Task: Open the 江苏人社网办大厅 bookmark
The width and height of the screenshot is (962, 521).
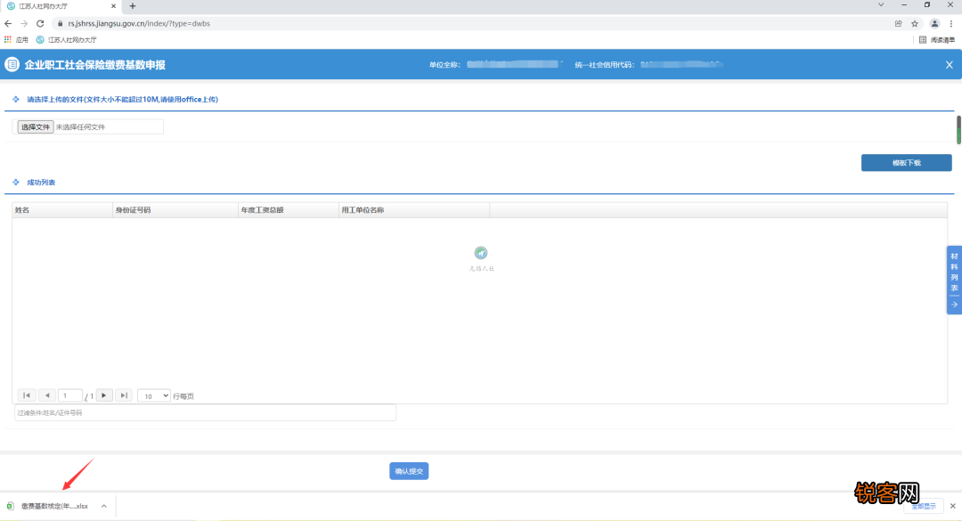Action: (x=67, y=40)
